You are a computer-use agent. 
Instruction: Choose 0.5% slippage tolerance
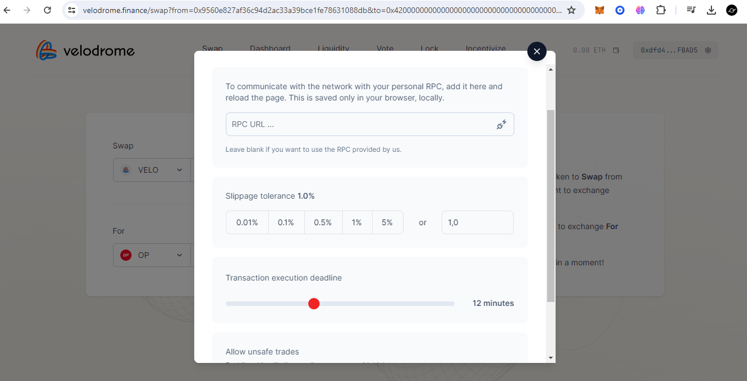click(x=323, y=222)
